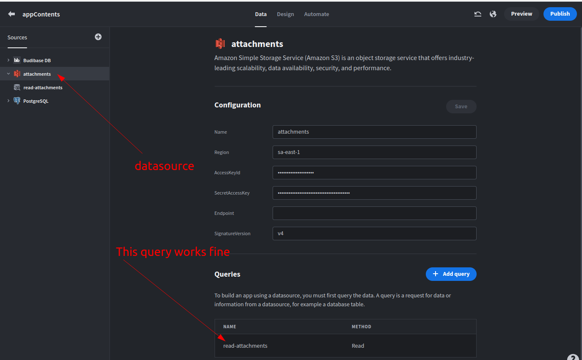Expand the PostgreSQL source tree
The height and width of the screenshot is (360, 582).
click(x=8, y=101)
